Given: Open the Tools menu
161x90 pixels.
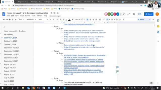Looking at the screenshot, I should [x=33, y=16].
